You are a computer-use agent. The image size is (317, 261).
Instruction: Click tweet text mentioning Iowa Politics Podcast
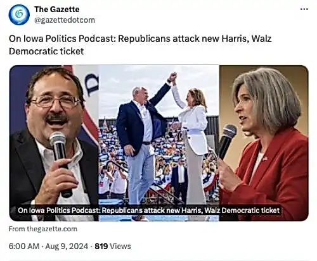(140, 45)
